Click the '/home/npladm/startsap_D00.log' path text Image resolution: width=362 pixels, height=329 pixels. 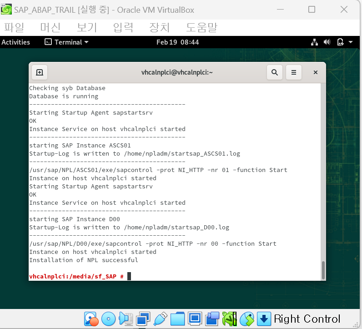point(176,227)
